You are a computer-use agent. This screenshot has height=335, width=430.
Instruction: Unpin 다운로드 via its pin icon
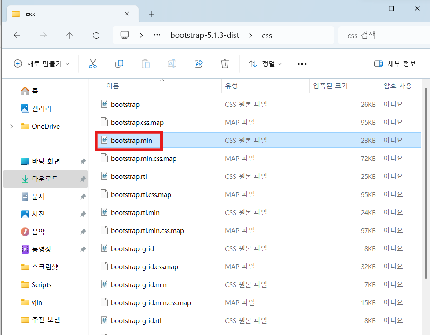pos(83,179)
